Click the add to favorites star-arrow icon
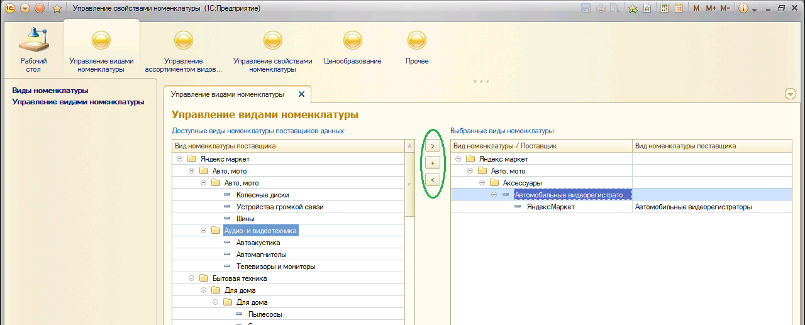 click(x=633, y=8)
